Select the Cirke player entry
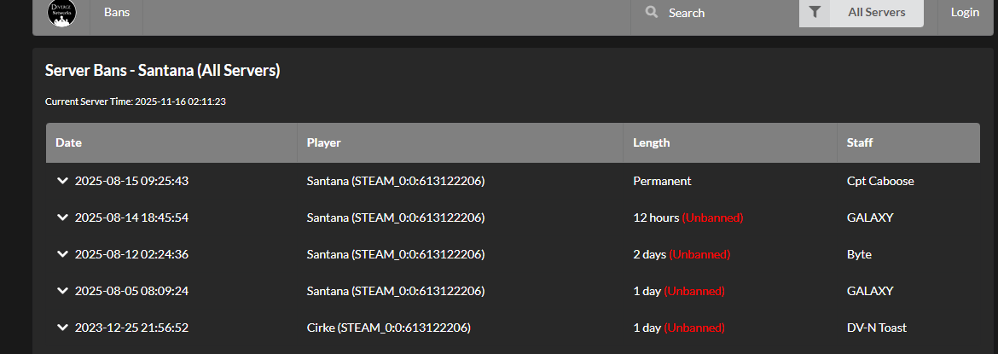Screen dimensions: 998x354 coord(388,328)
